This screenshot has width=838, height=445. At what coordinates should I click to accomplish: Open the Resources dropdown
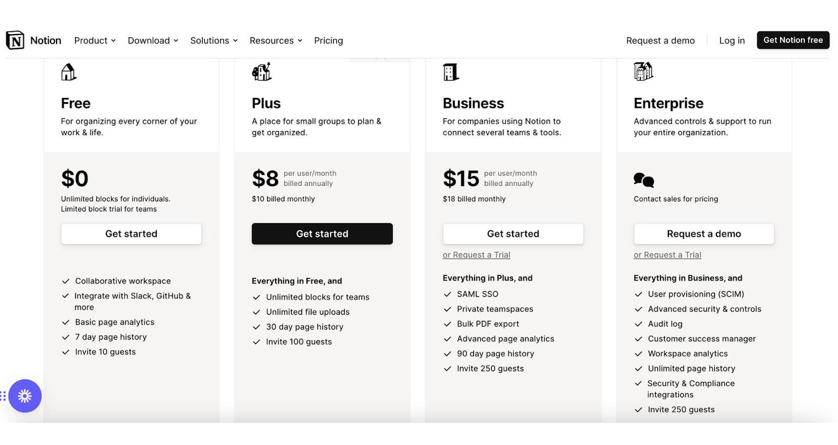point(276,40)
